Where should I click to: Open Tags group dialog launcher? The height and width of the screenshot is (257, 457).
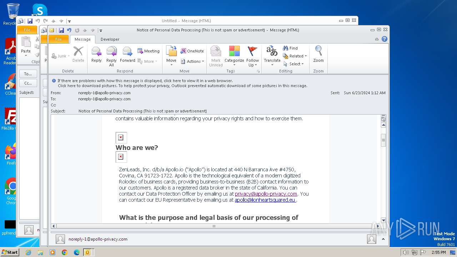258,71
